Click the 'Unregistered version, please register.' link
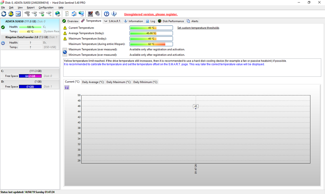This screenshot has width=325, height=194. [151, 14]
